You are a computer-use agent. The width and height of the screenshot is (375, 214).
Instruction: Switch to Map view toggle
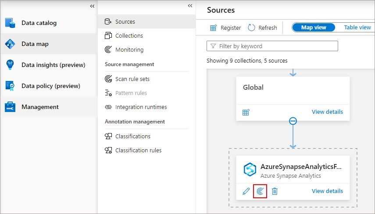(x=314, y=28)
